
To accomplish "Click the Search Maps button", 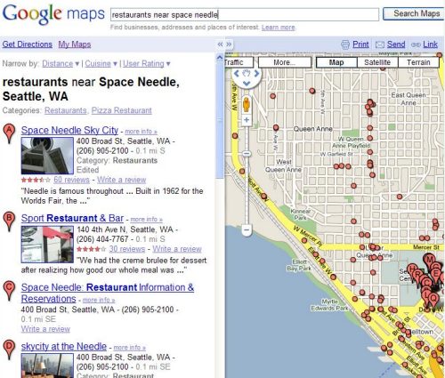I will [414, 13].
